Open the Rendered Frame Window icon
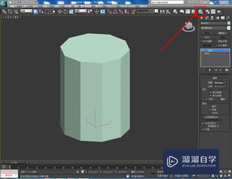The image size is (232, 179). point(213,12)
